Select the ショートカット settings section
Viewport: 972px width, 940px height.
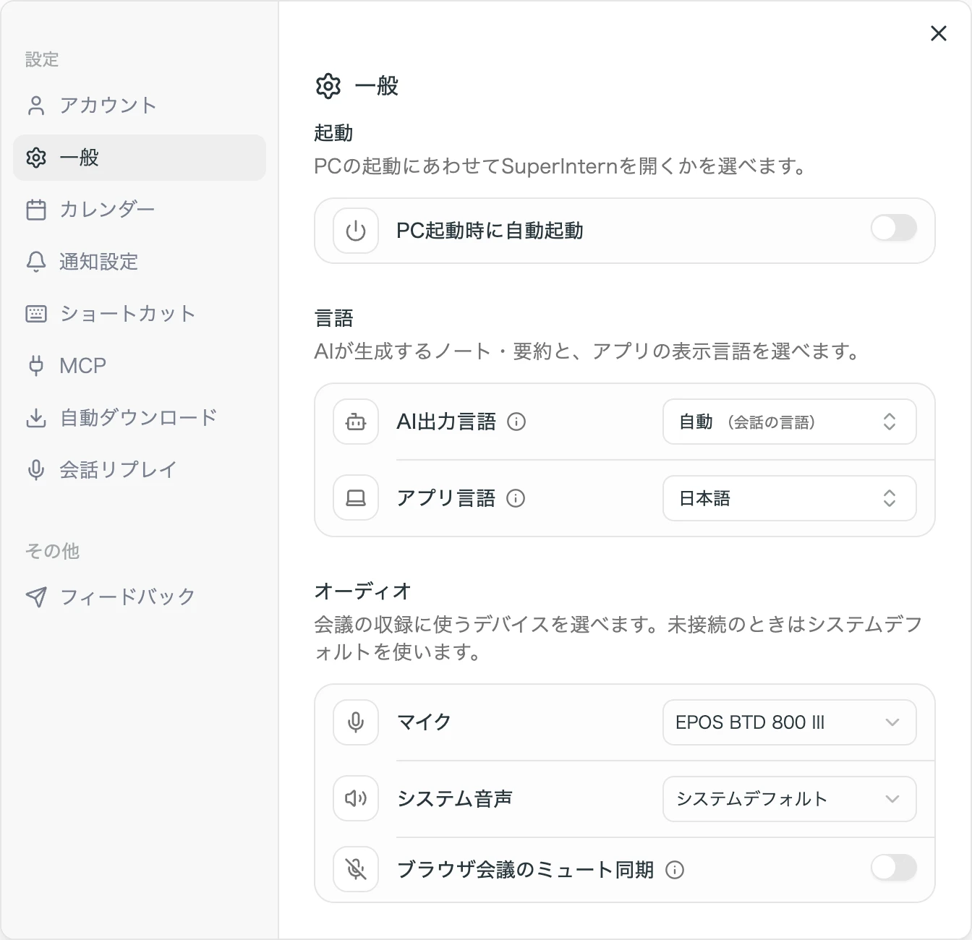pyautogui.click(x=140, y=314)
